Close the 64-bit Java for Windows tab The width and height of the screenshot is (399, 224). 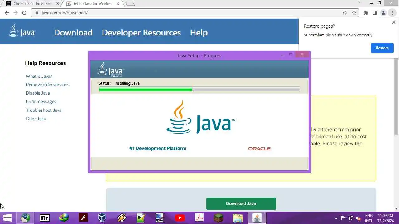coord(118,4)
